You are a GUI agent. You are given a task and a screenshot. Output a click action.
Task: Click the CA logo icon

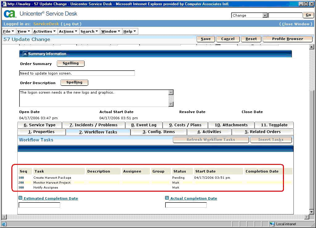pos(10,14)
